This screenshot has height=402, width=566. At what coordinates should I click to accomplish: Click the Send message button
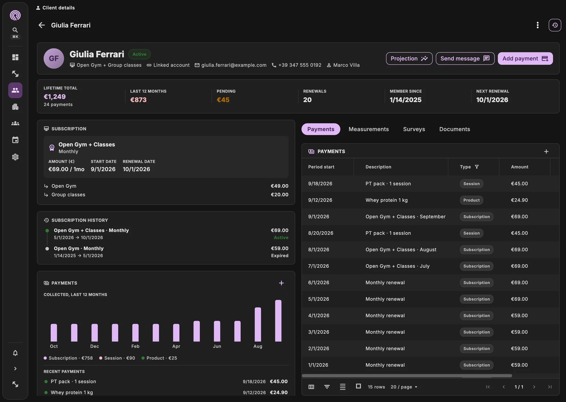[x=465, y=59]
